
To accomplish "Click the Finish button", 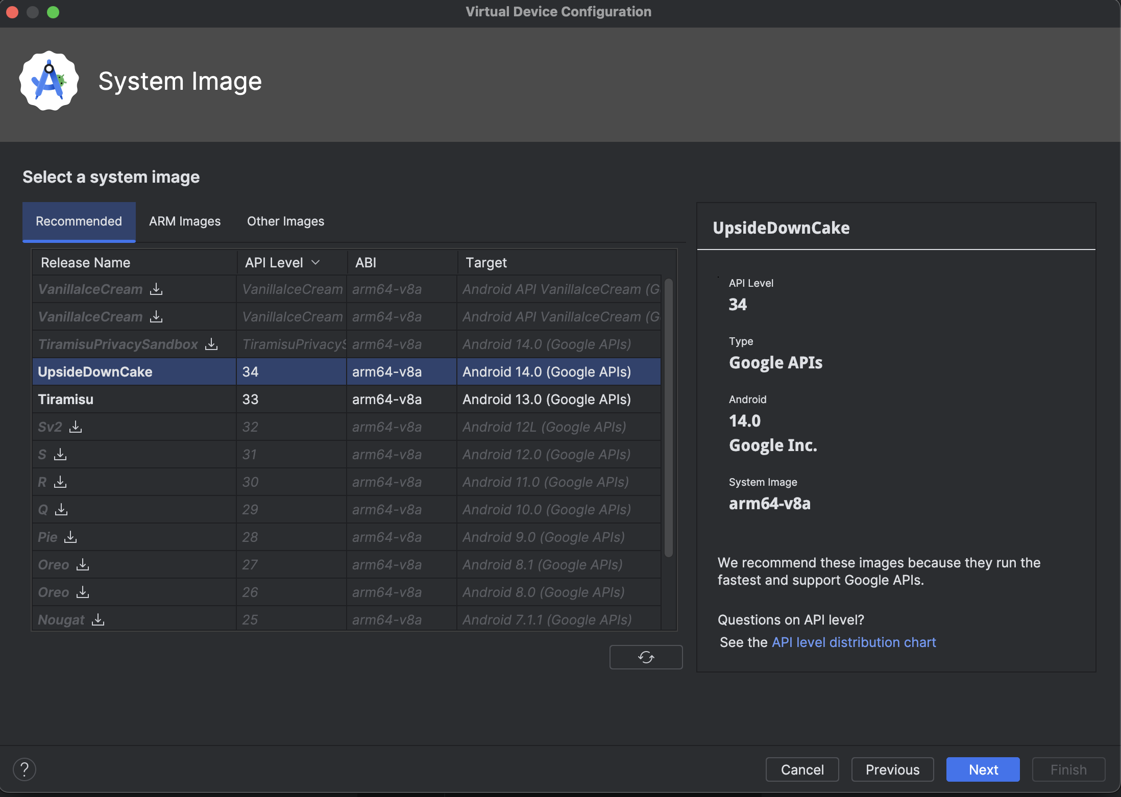I will (x=1068, y=769).
